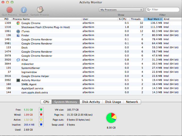Viewport: 182px width, 136px height.
Task: Select the Activity Monitor app icon in list
Action: point(18,80)
